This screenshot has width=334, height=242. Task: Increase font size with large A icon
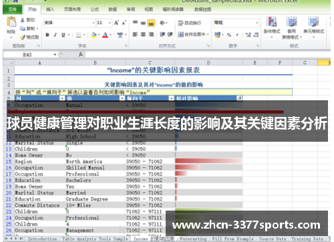click(116, 23)
